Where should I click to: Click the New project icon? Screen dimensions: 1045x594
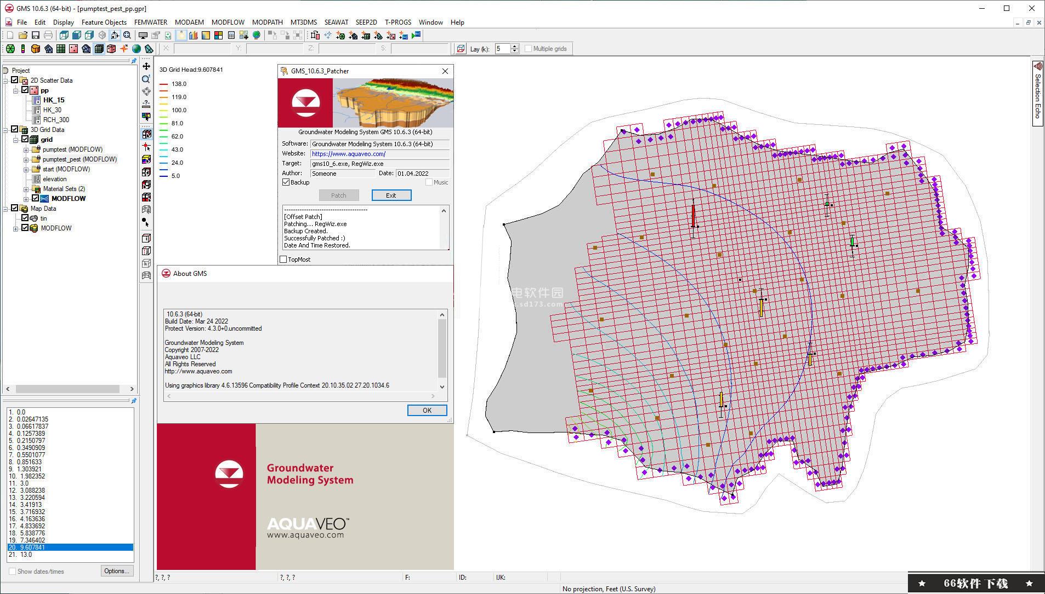(10, 36)
